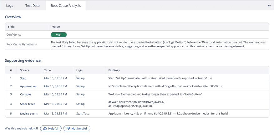The image size is (274, 138).
Task: Click the WaitForElement.poll stack trace line
Action: click(x=137, y=102)
